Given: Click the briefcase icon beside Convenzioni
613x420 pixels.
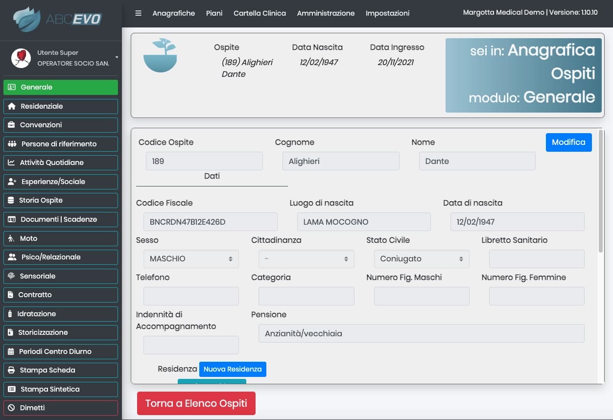Looking at the screenshot, I should (12, 125).
